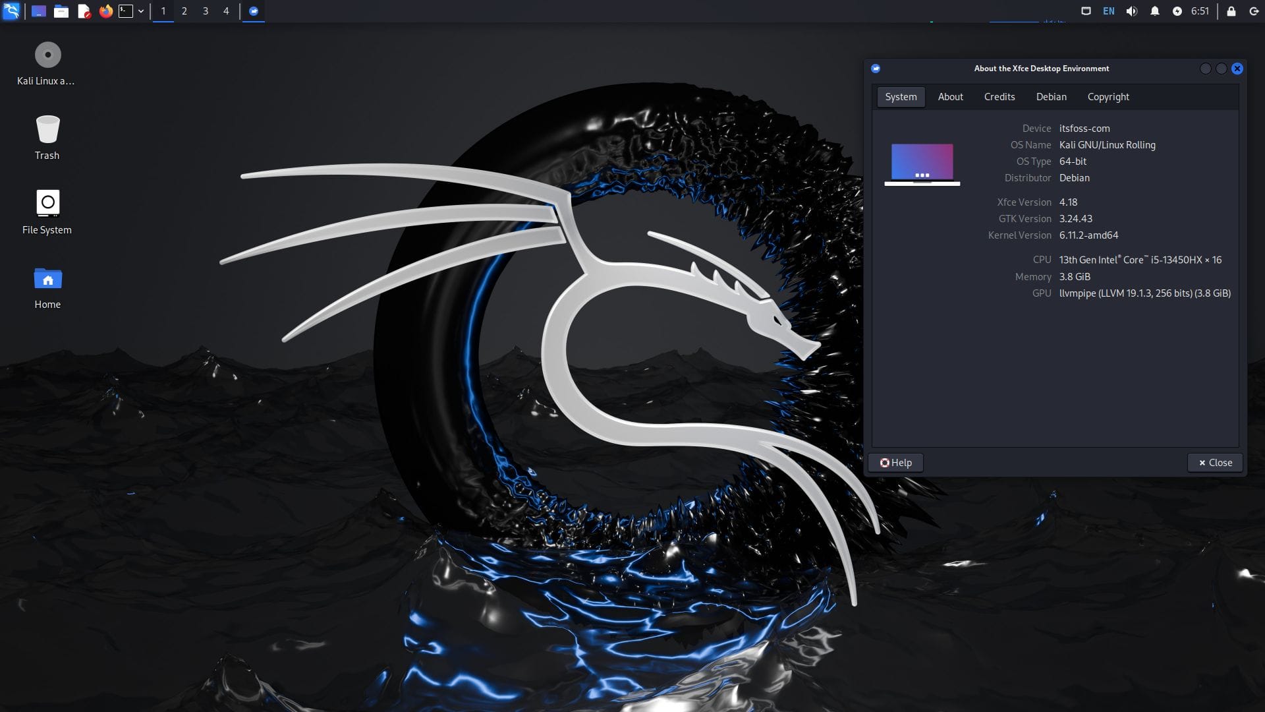Open the terminal emulator from the taskbar
The image size is (1265, 712).
[x=126, y=11]
